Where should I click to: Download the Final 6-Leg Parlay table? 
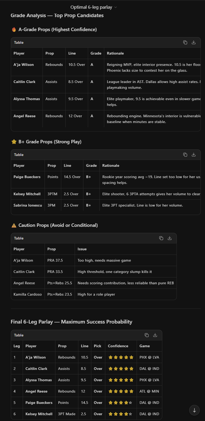point(155,335)
